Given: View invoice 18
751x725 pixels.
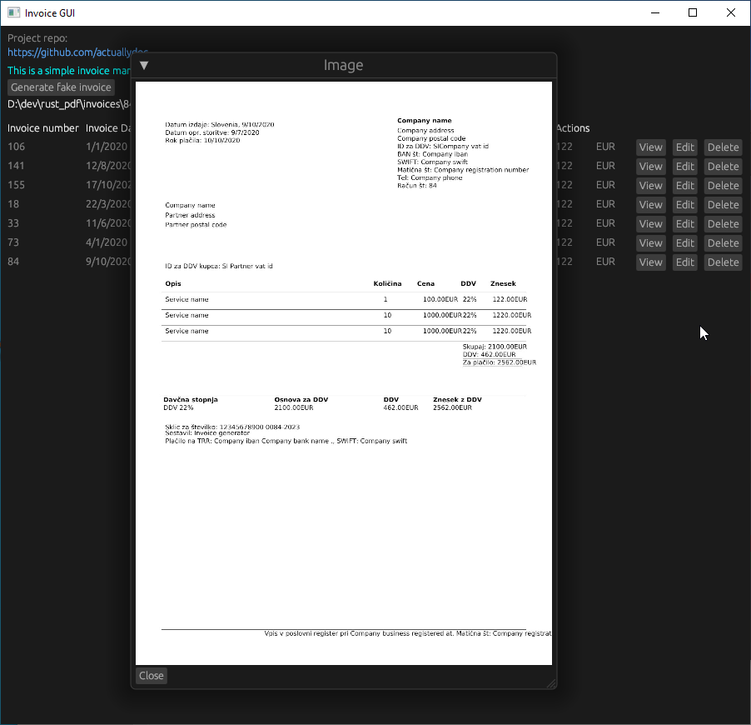Looking at the screenshot, I should coord(650,205).
